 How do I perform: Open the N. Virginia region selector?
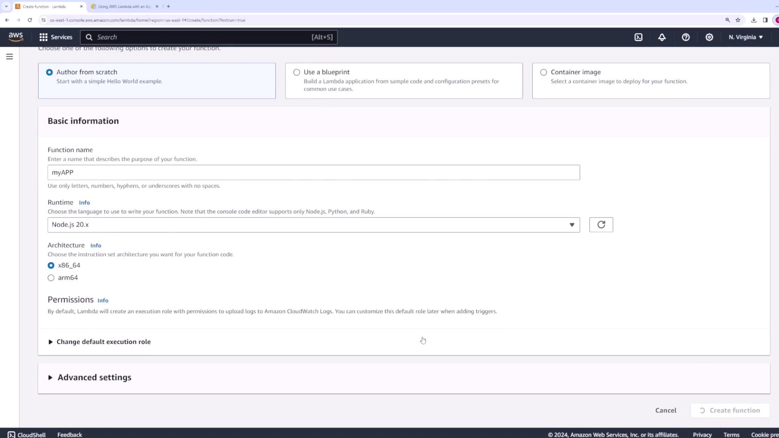(x=745, y=37)
